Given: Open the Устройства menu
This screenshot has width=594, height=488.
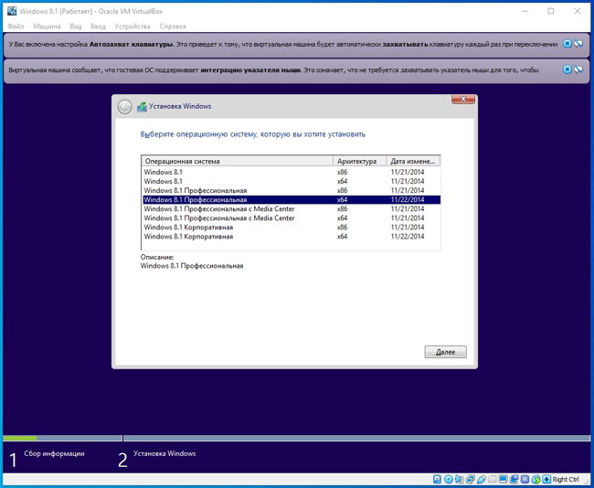Looking at the screenshot, I should point(133,27).
